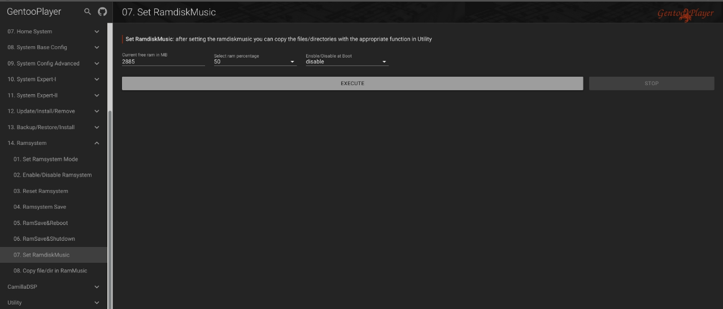Select 05. RamSave&Reboot
This screenshot has width=723, height=309.
54,223
